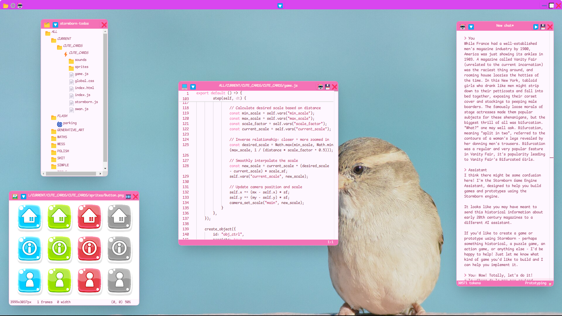The width and height of the screenshot is (562, 316).
Task: Expand the GENERATIVE_ART folder
Action: (68, 130)
